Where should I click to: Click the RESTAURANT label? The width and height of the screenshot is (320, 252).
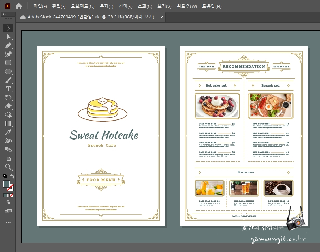pyautogui.click(x=281, y=66)
